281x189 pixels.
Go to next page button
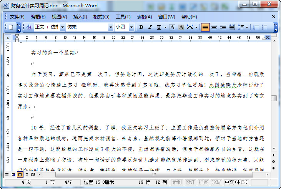[x=273, y=168]
